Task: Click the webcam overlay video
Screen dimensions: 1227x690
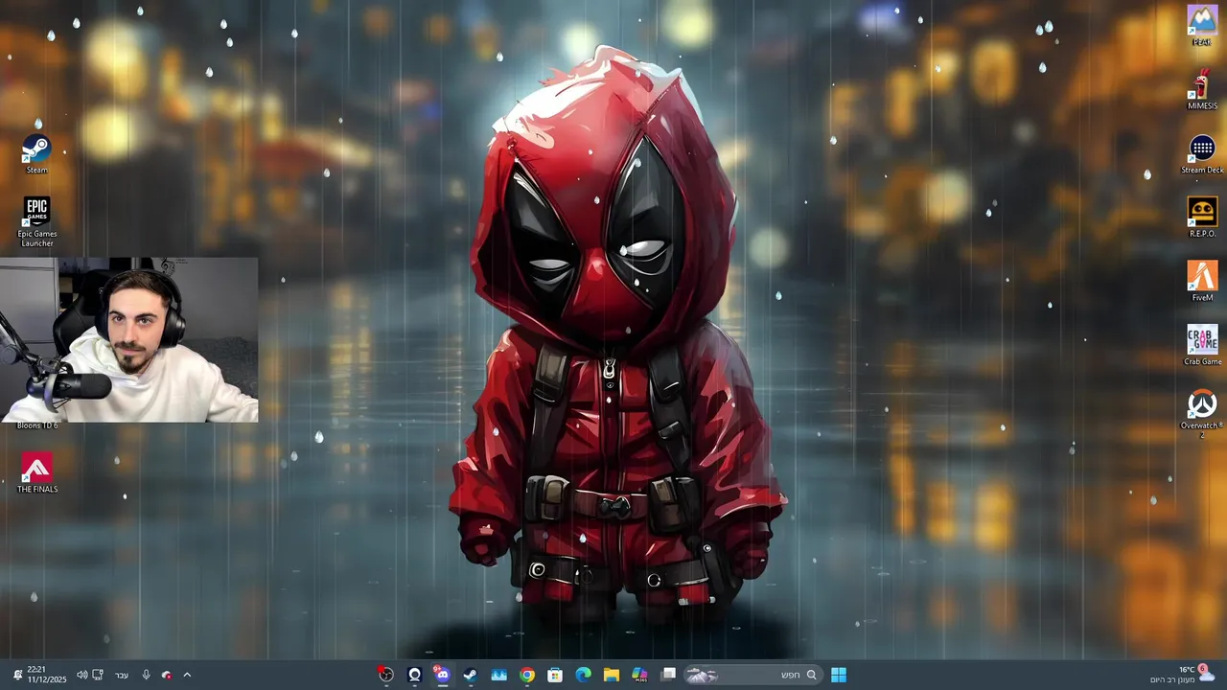Action: (128, 339)
